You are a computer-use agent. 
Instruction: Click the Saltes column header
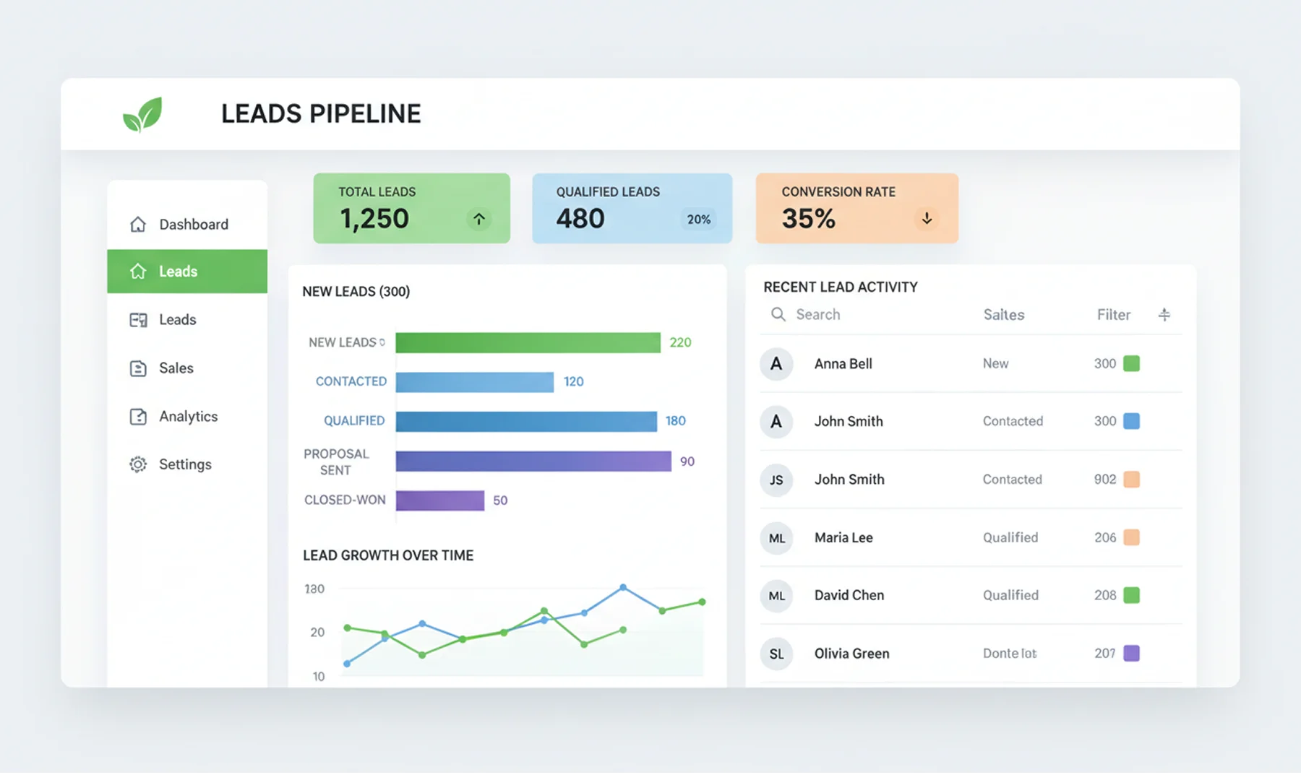point(1004,315)
